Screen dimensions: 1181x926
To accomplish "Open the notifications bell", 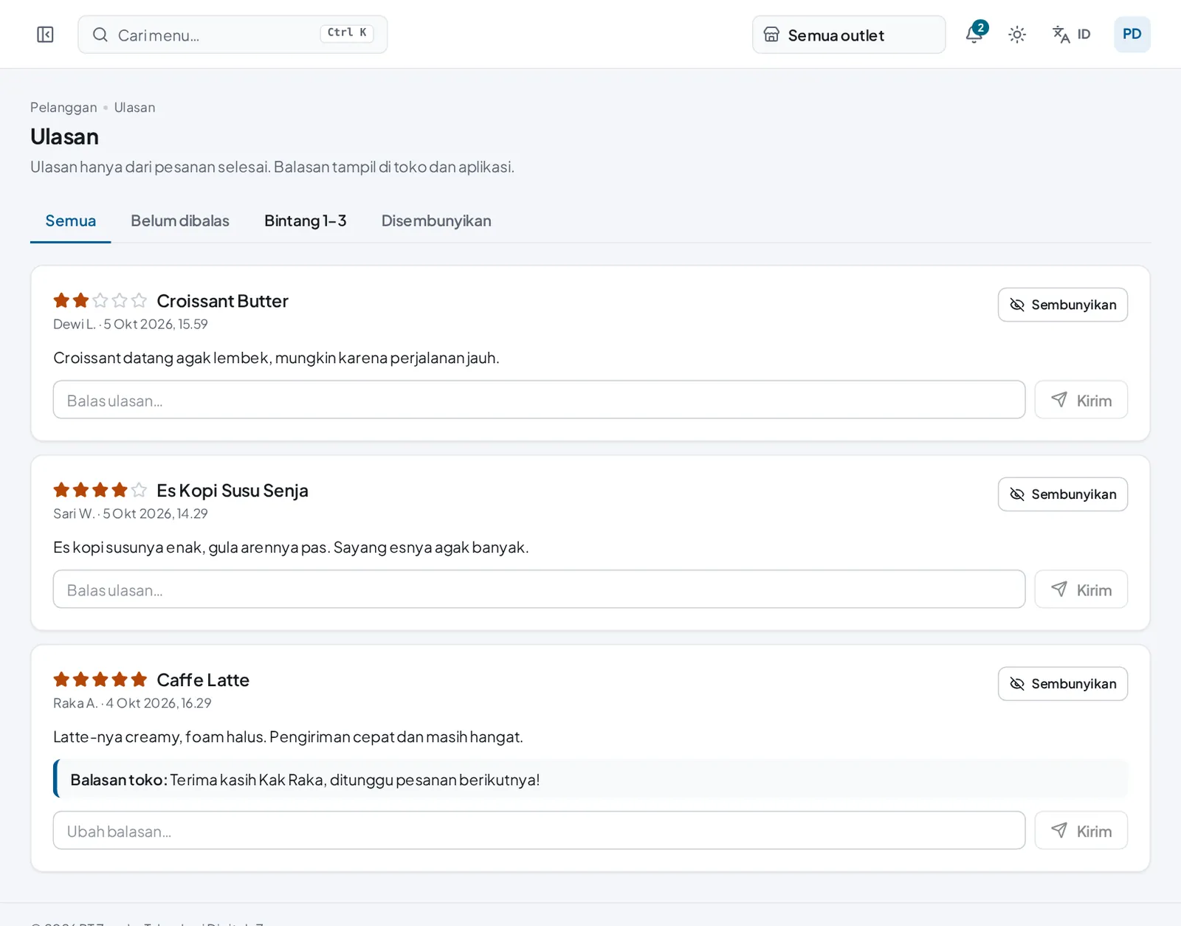I will tap(975, 34).
